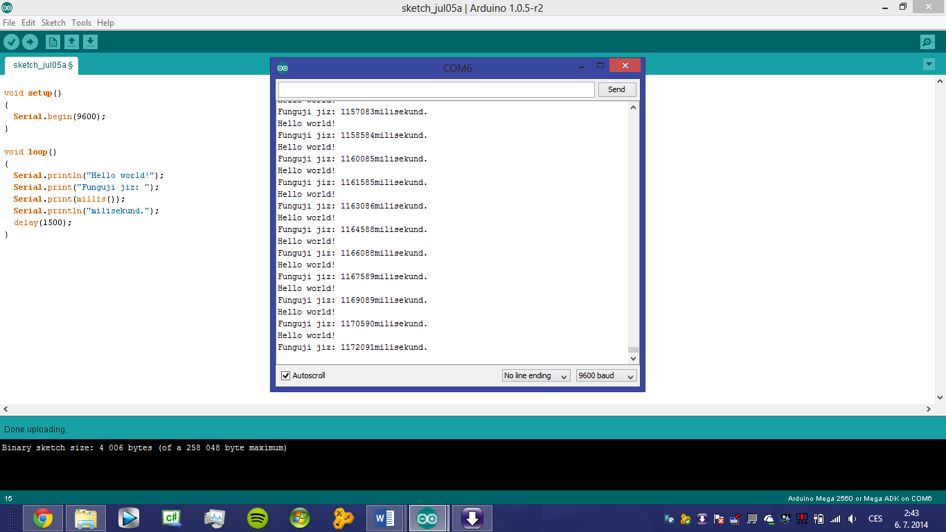Viewport: 946px width, 532px height.
Task: Open the line ending dropdown
Action: 535,375
